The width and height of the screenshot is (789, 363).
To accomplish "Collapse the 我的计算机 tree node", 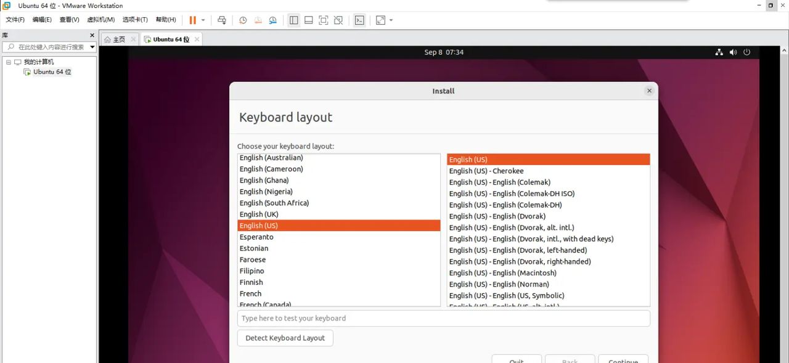I will 9,62.
